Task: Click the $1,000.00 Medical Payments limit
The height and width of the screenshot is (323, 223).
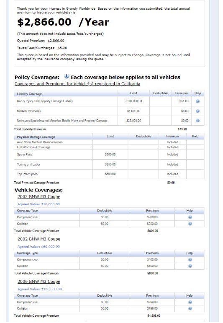Action: [134, 111]
